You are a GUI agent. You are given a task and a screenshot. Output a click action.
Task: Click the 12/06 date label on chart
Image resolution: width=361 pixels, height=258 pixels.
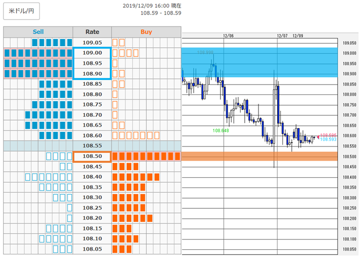228,36
